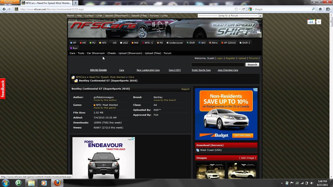Click Need For Speed: Most Wanted breadcrumb
This screenshot has height=187, width=333.
pos(107,77)
